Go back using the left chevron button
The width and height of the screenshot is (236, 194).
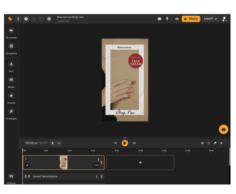point(18,19)
